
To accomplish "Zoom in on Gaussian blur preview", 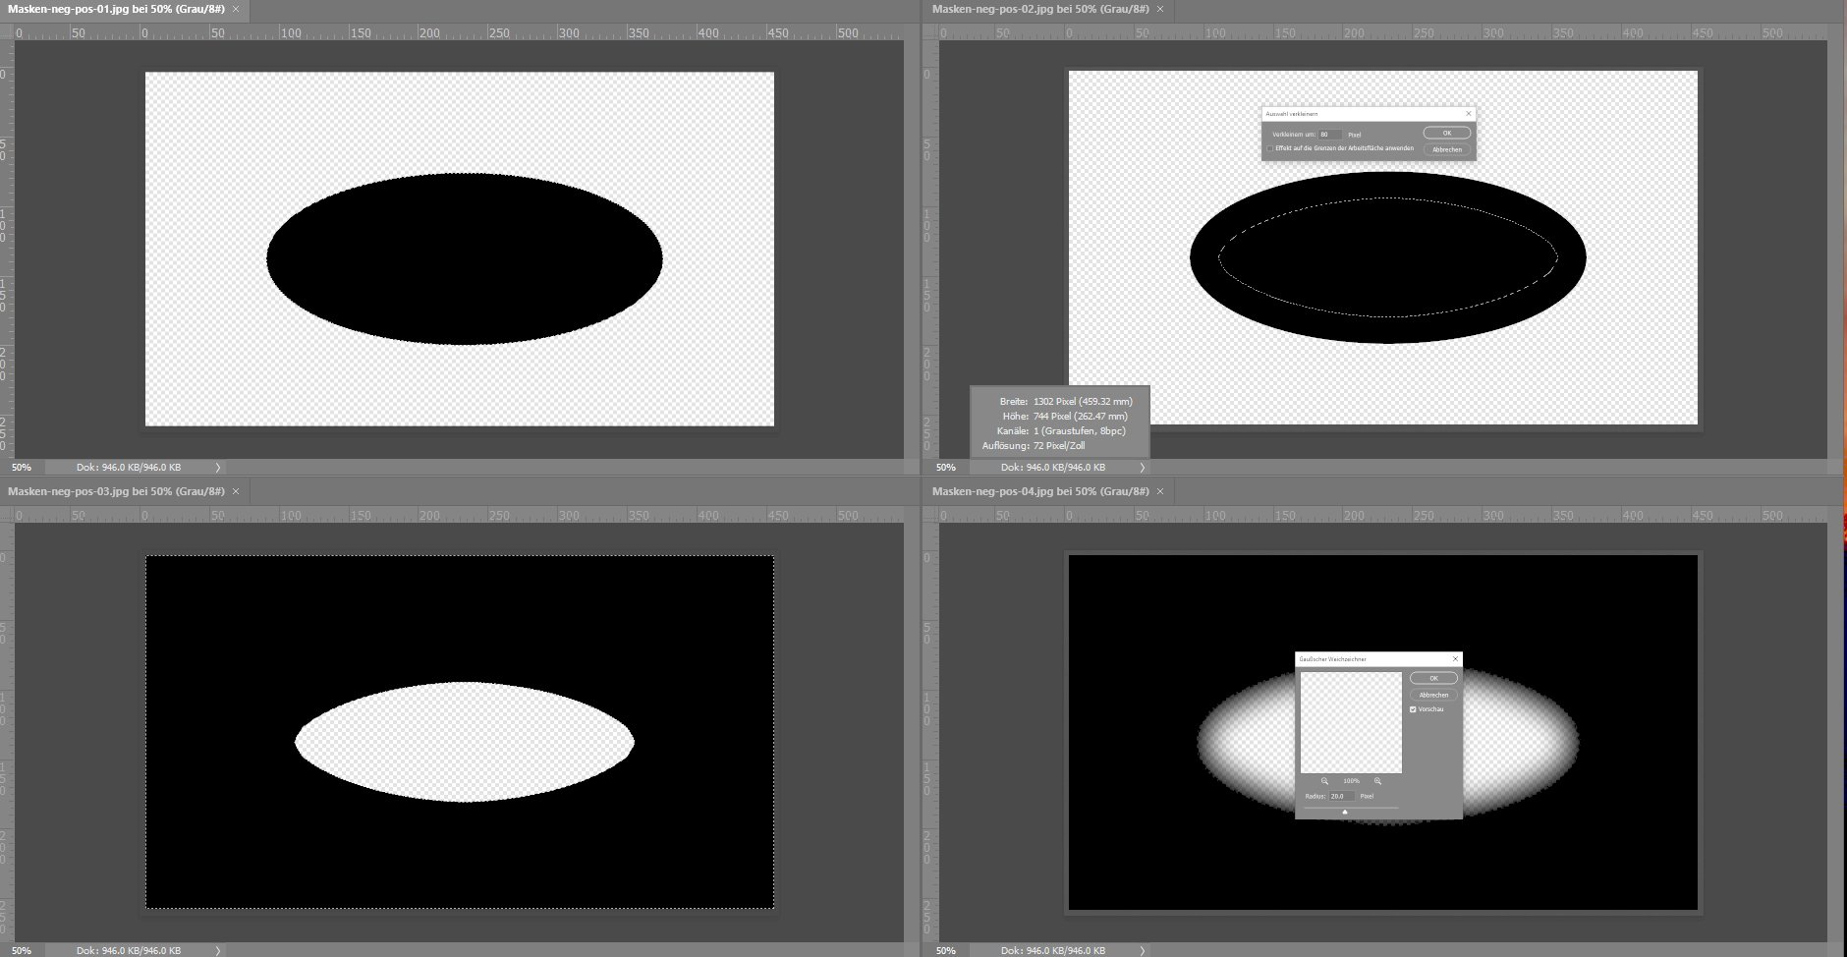I will [x=1377, y=781].
